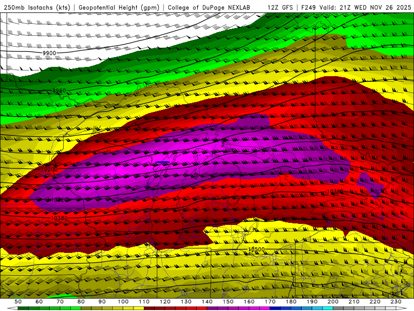Screen dimensions: 414x311
Task: Click the '190' value on the color scale
Action: point(312,302)
